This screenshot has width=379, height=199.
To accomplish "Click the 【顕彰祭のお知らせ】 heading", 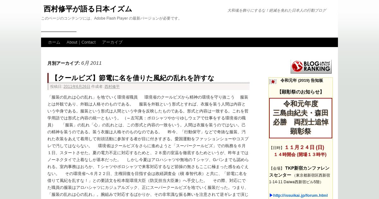I will click(301, 92).
